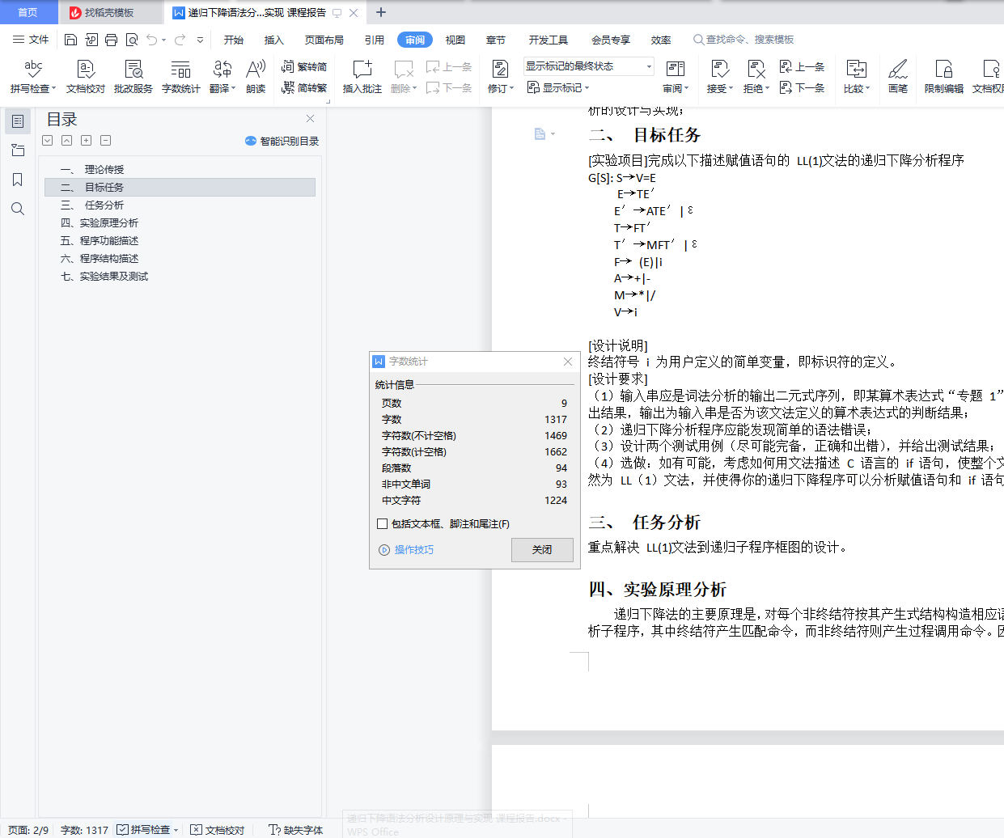Screen dimensions: 1004x838
Task: Click the Undo arrow icon
Action: point(151,40)
